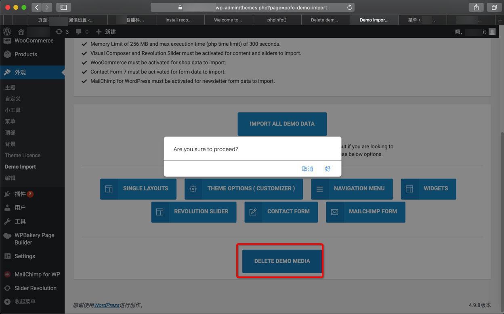504x314 pixels.
Task: Click the MAILCHIMP FORM button
Action: coord(365,212)
